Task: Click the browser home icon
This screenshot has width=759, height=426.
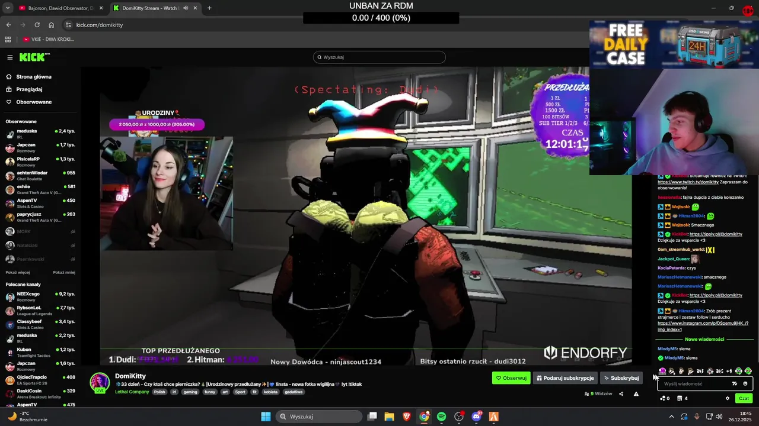Action: tap(52, 25)
